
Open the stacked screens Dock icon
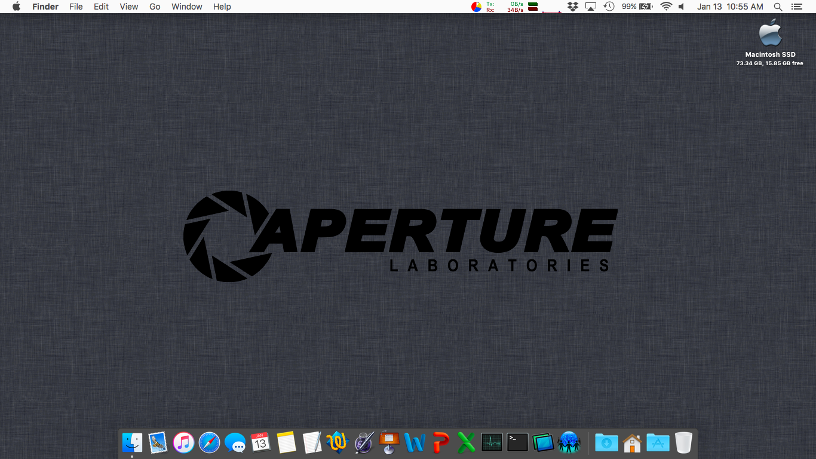click(543, 443)
